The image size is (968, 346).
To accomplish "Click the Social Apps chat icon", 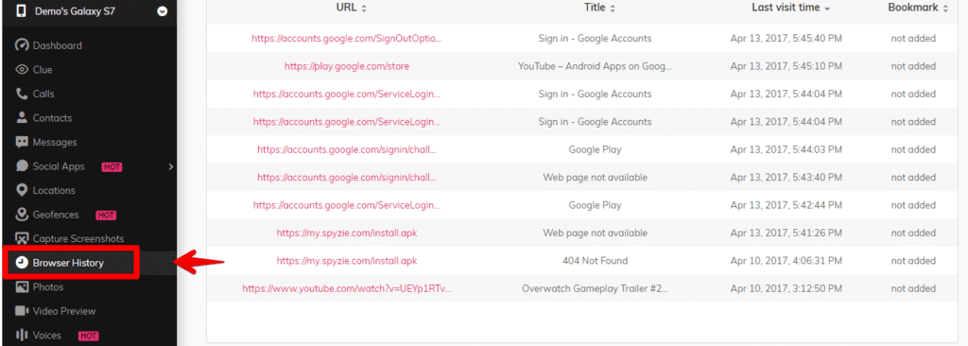I will pyautogui.click(x=23, y=166).
